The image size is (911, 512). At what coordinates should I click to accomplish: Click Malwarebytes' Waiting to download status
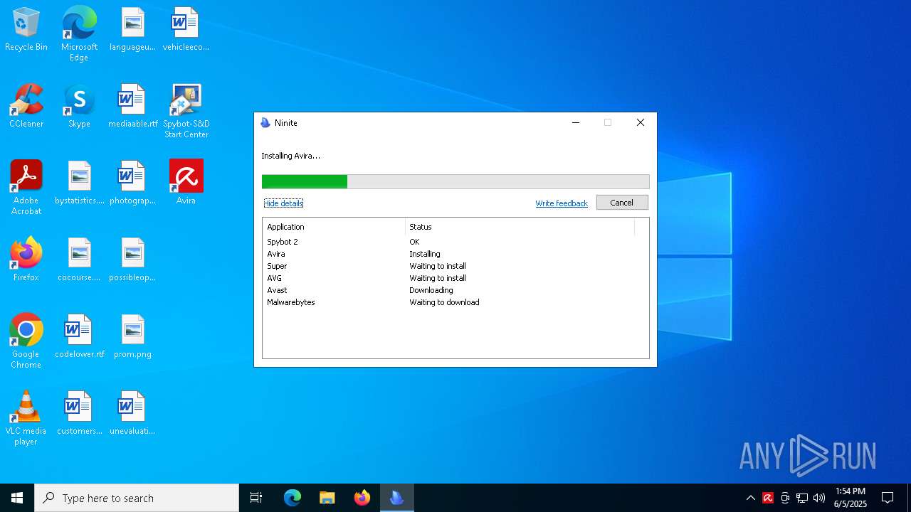(x=444, y=302)
